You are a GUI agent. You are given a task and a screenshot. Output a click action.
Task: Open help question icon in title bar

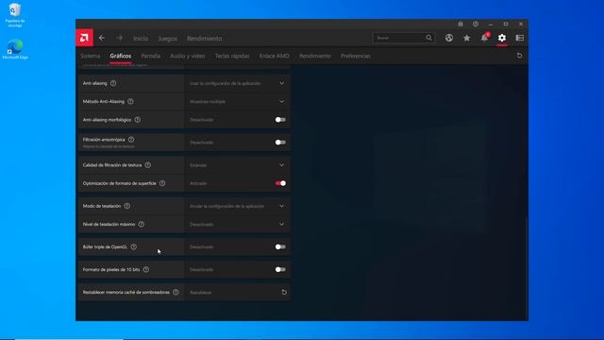click(476, 24)
